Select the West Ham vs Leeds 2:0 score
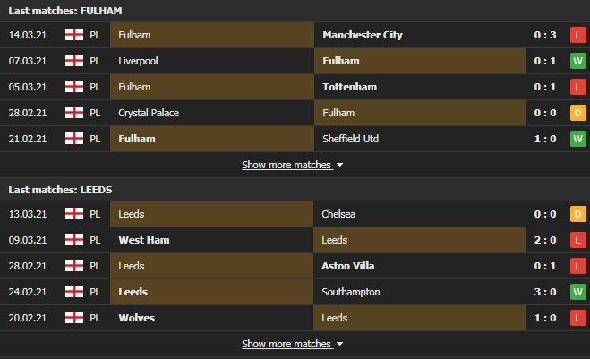This screenshot has height=359, width=590. click(545, 240)
